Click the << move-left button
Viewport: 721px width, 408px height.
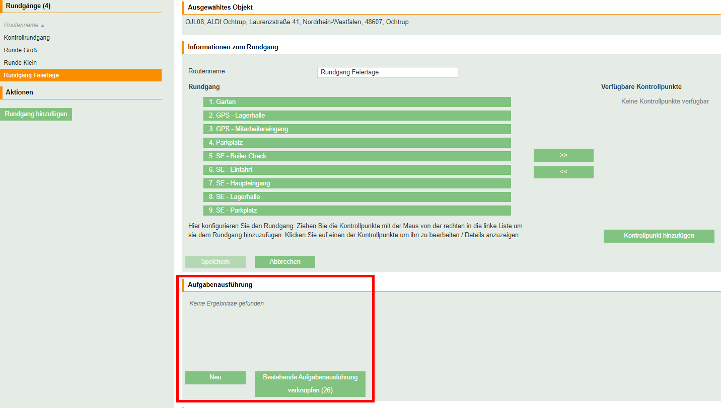click(x=563, y=172)
